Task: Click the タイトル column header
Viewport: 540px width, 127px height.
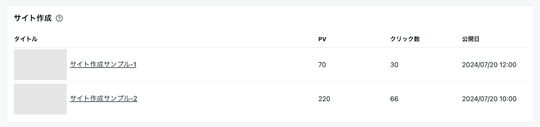Action: coord(26,39)
